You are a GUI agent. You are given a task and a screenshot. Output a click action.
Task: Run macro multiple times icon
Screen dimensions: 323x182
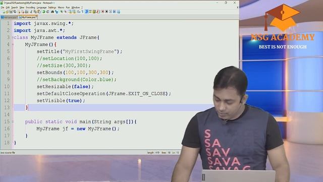coord(115,12)
